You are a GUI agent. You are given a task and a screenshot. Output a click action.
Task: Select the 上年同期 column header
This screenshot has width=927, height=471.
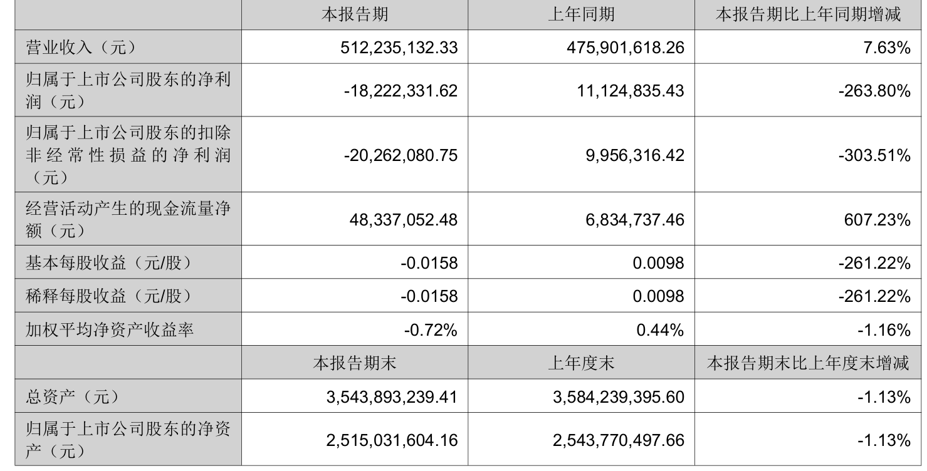click(x=581, y=14)
